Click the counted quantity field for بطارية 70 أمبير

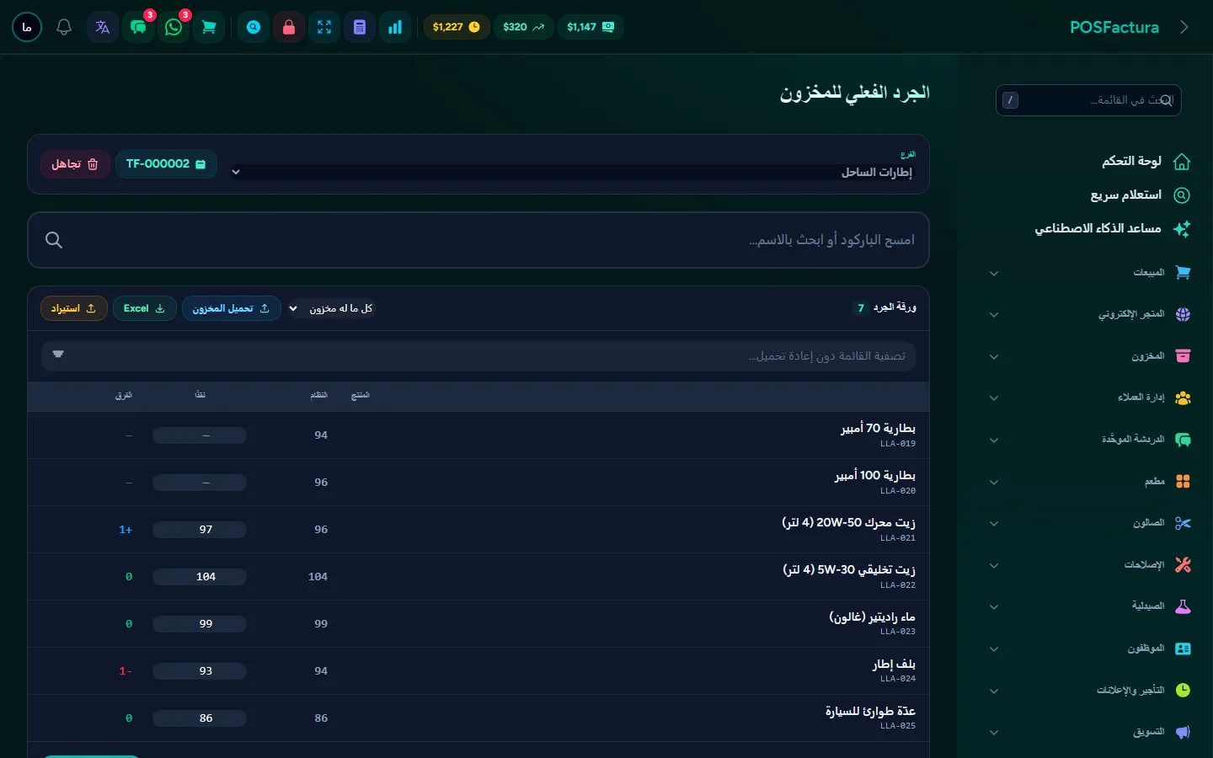point(200,435)
